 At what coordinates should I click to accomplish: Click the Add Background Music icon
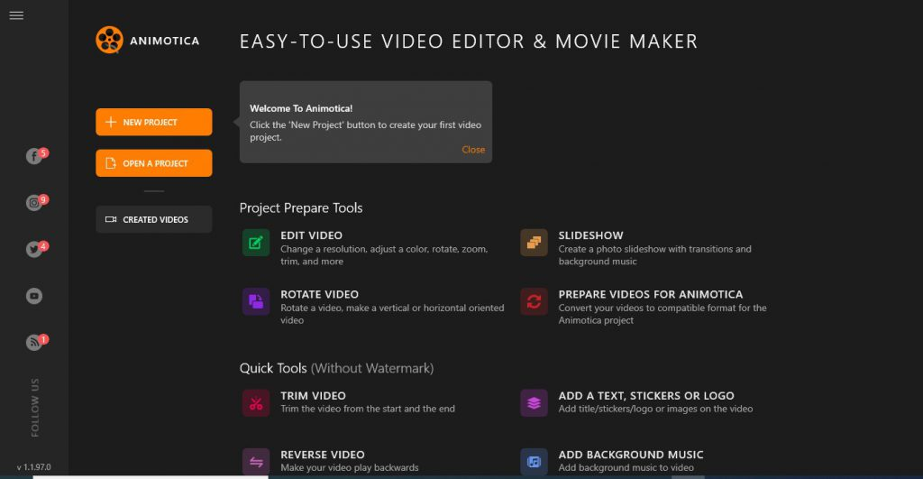tap(534, 462)
